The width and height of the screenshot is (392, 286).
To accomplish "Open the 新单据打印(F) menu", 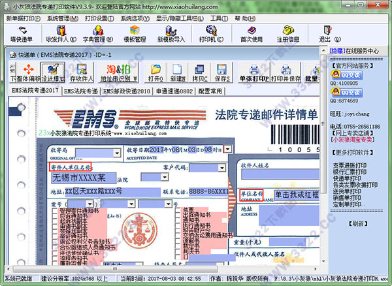I will [x=24, y=18].
